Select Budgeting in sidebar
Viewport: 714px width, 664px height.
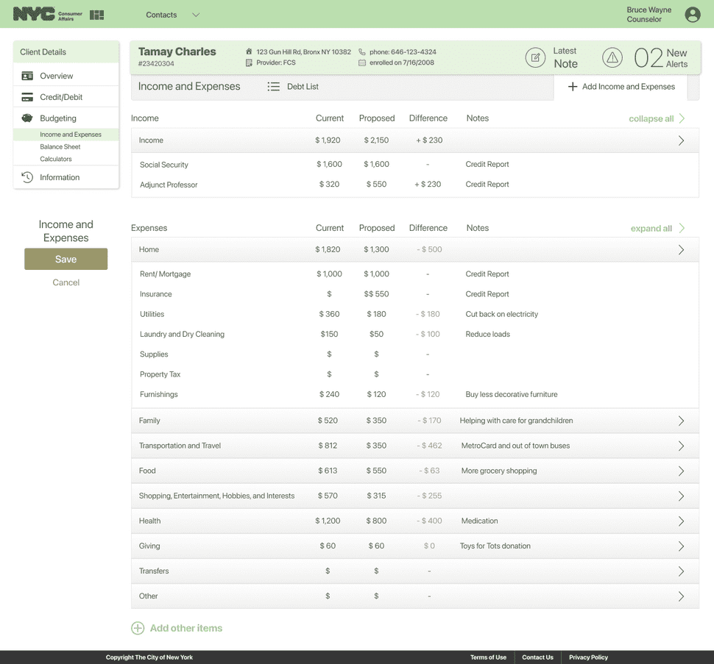(x=66, y=118)
